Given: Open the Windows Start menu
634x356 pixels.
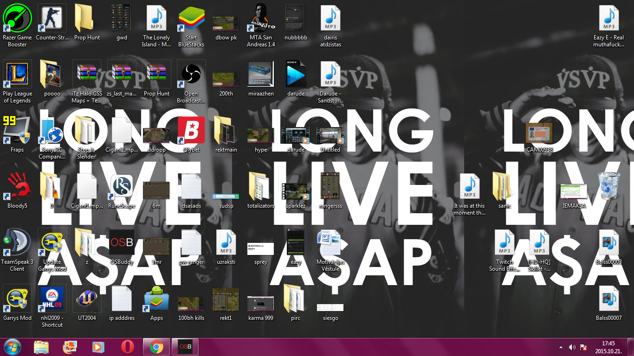Looking at the screenshot, I should click(x=12, y=347).
